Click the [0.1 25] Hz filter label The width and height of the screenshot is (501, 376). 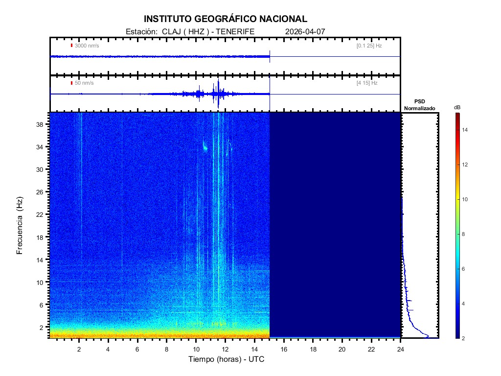coord(369,46)
